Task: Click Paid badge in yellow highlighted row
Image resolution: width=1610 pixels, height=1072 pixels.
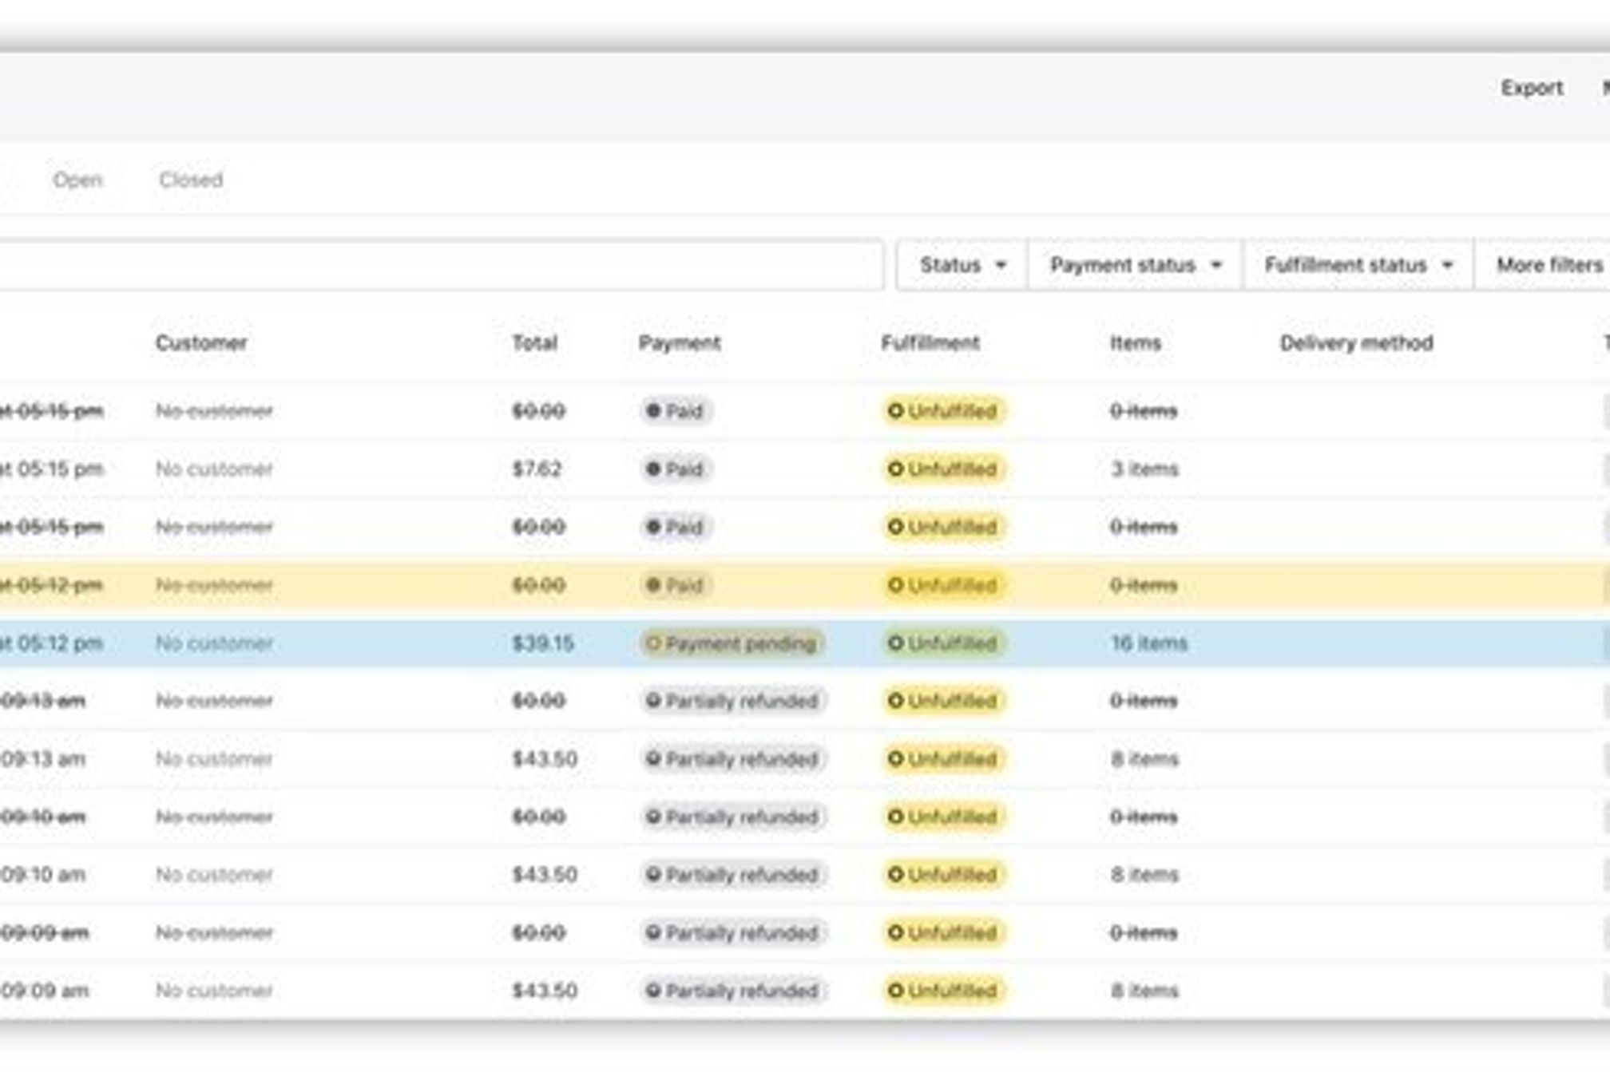Action: (x=676, y=585)
